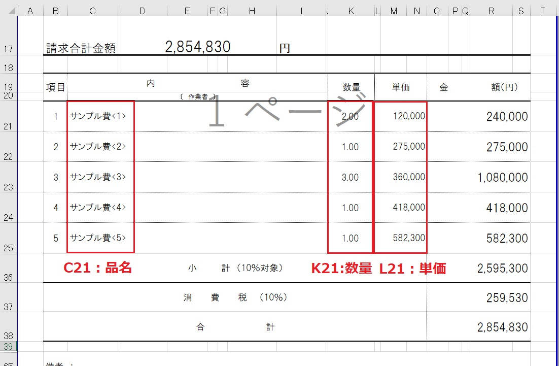Click cell with サンプル費<1>

[98, 116]
